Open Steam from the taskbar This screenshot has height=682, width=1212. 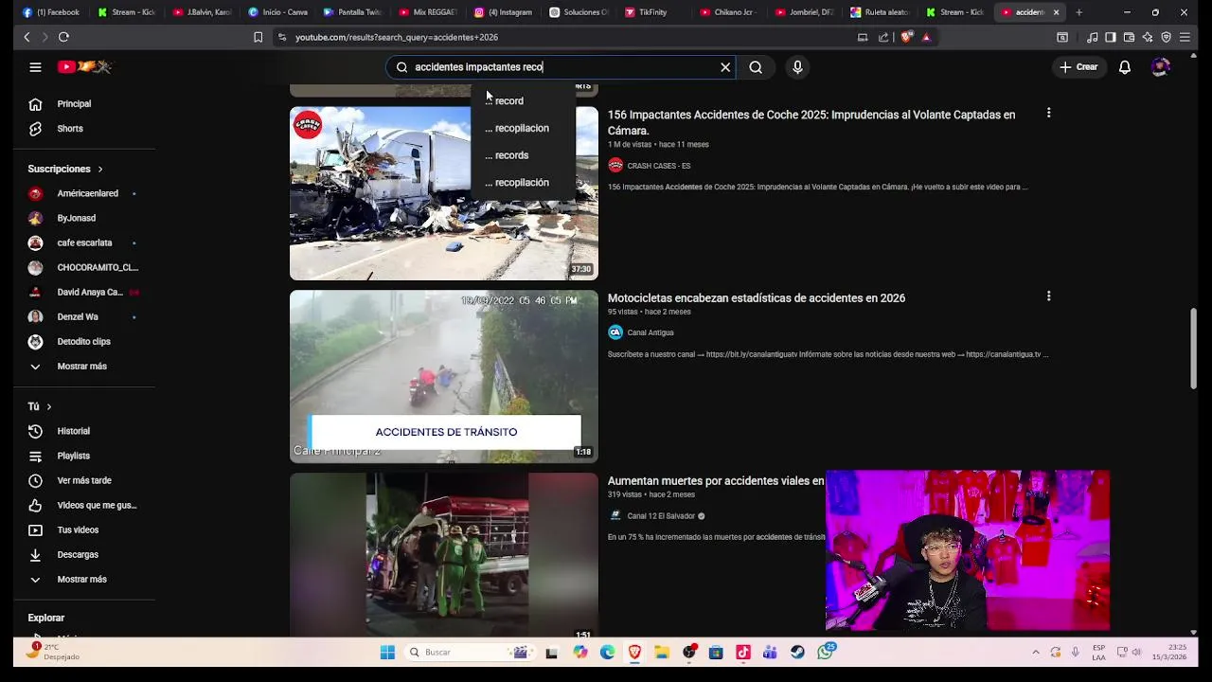coord(797,652)
